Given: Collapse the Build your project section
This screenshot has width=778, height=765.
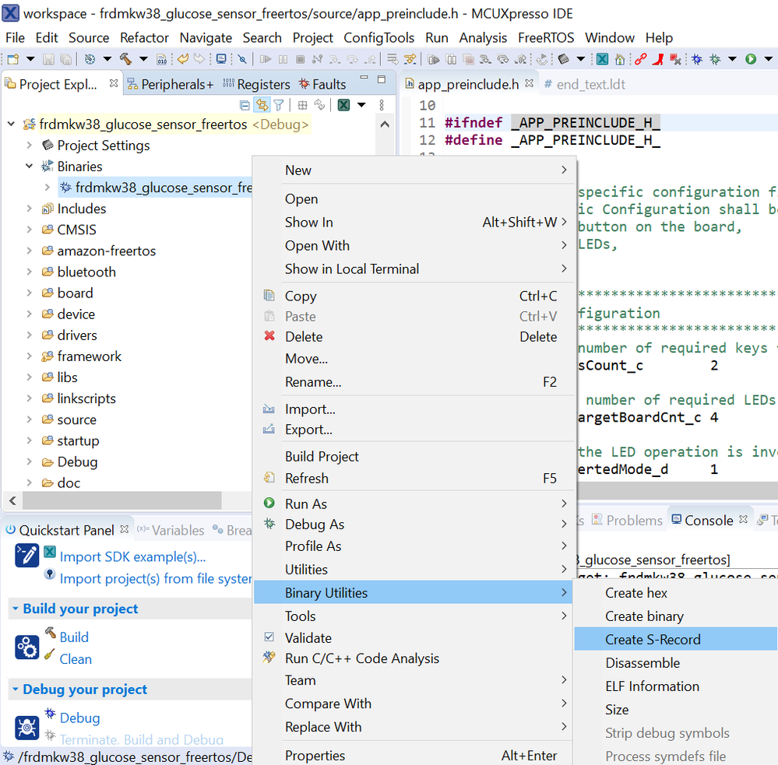Looking at the screenshot, I should point(15,609).
